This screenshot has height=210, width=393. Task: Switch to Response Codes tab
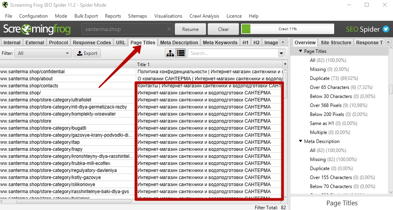92,43
